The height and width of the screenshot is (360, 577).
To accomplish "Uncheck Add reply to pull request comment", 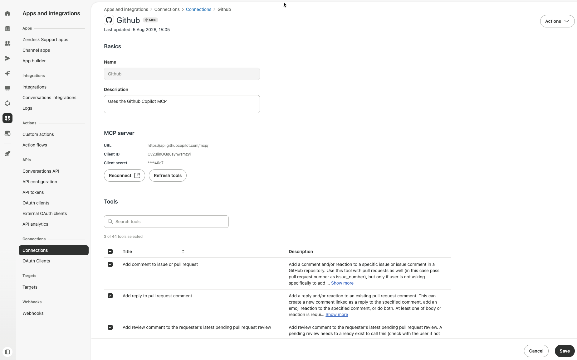I will coord(110,296).
